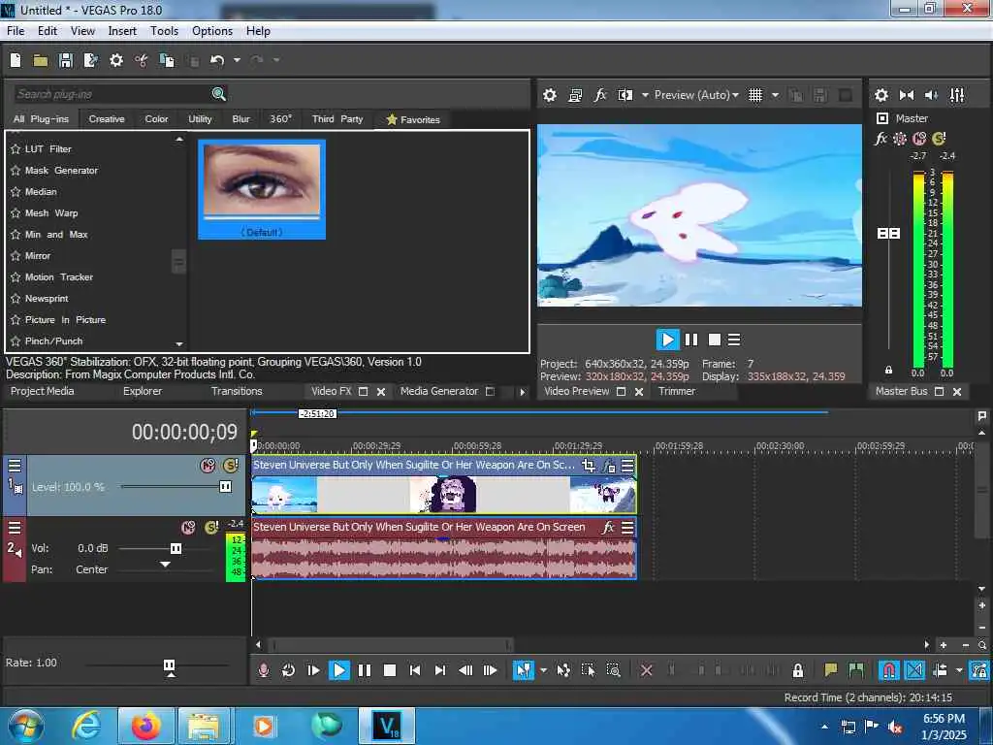Click the Record microphone button in transport

click(264, 670)
